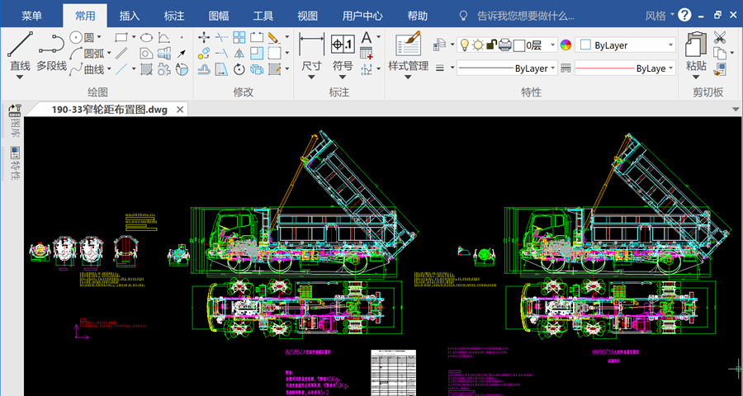This screenshot has height=396, width=743.
Task: Choose the 圆 circle tool
Action: click(x=83, y=37)
